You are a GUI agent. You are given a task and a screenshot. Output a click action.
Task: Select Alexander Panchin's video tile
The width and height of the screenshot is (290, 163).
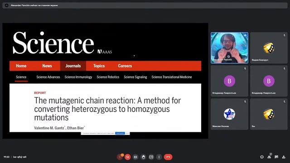click(x=229, y=48)
